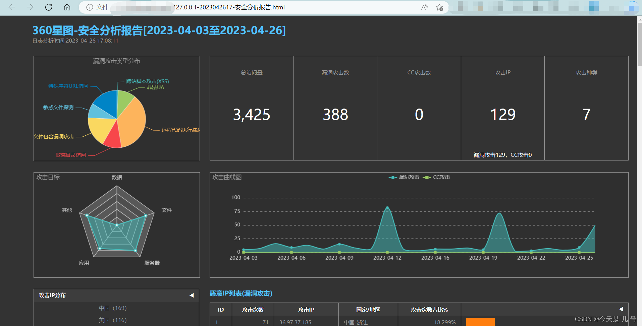Screen dimensions: 642x326
Task: Click IP address 36.97.37.185 in table
Action: 295,322
